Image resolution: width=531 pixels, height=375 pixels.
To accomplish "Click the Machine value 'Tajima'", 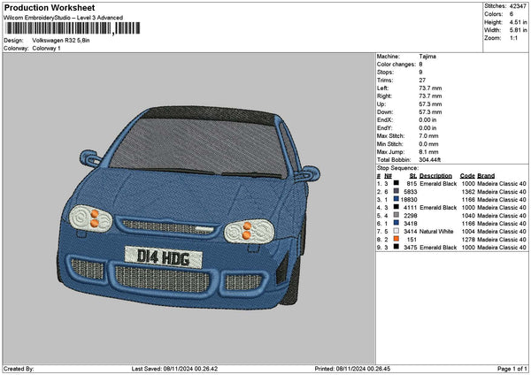I will [427, 57].
